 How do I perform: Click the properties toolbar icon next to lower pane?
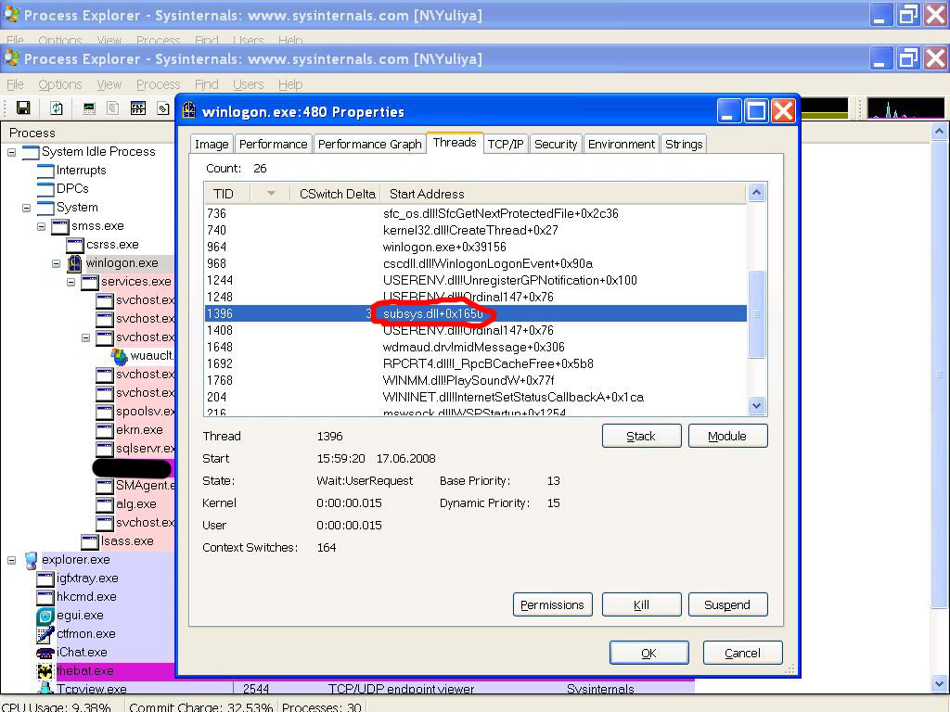(x=163, y=108)
